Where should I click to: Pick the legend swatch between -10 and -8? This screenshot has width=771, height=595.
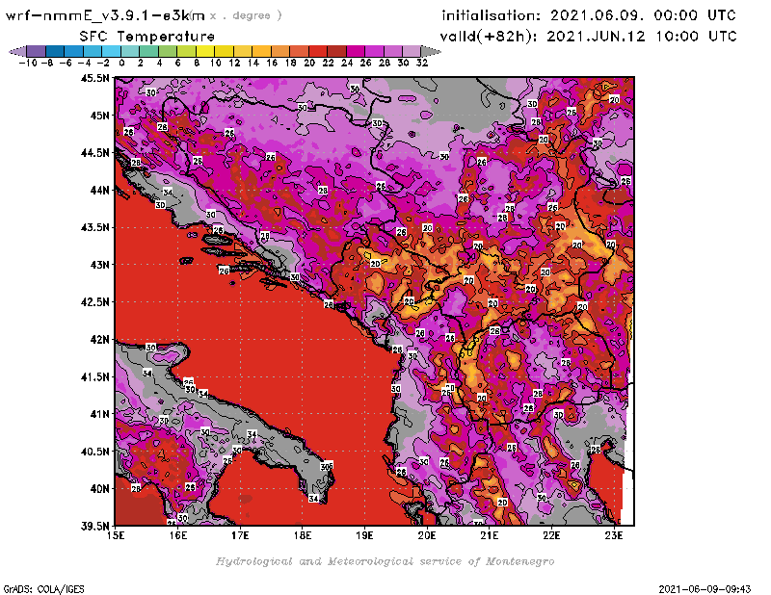[x=37, y=51]
